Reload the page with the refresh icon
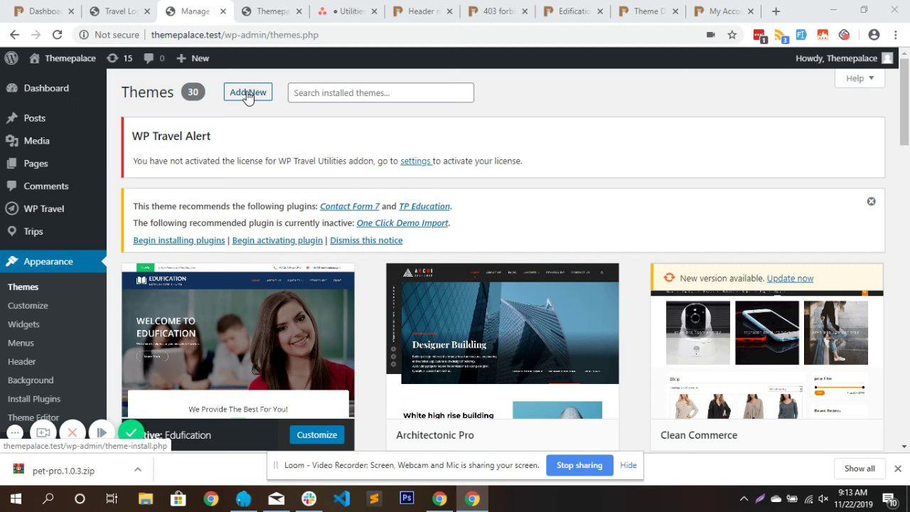The width and height of the screenshot is (910, 512). [x=57, y=35]
